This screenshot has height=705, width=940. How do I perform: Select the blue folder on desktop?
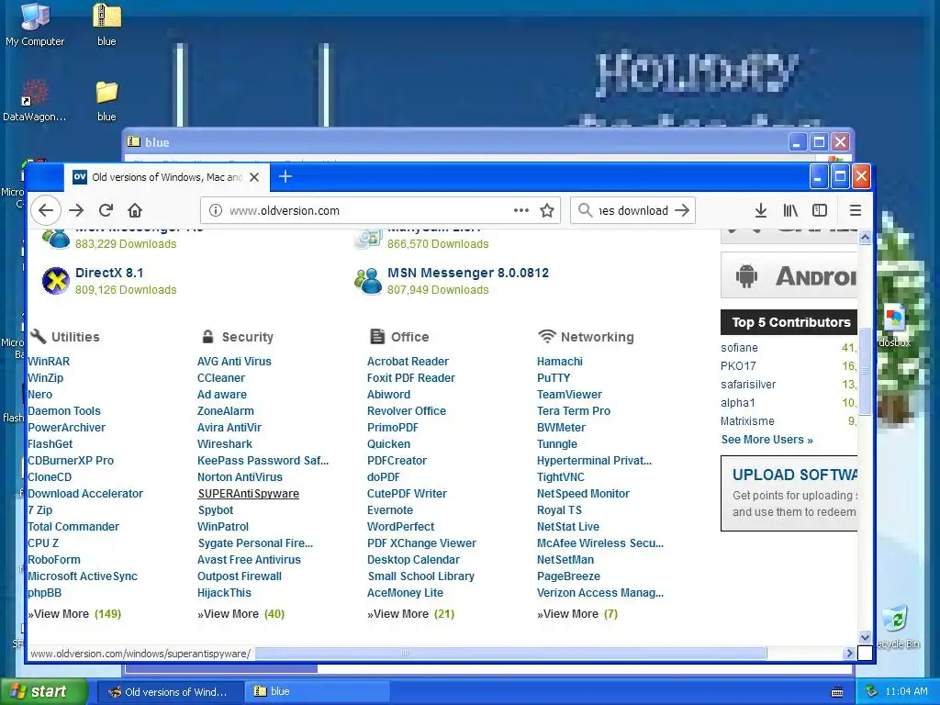point(106,101)
